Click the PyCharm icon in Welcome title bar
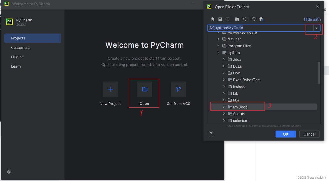This screenshot has width=329, height=181. click(x=7, y=4)
